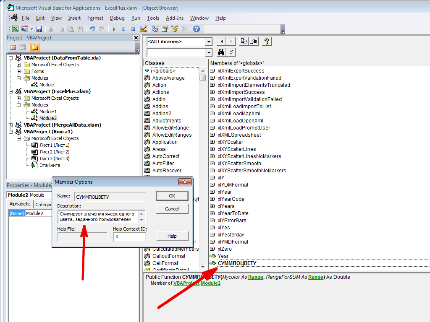
Task: Open the Add-Ins menu
Action: tap(174, 18)
